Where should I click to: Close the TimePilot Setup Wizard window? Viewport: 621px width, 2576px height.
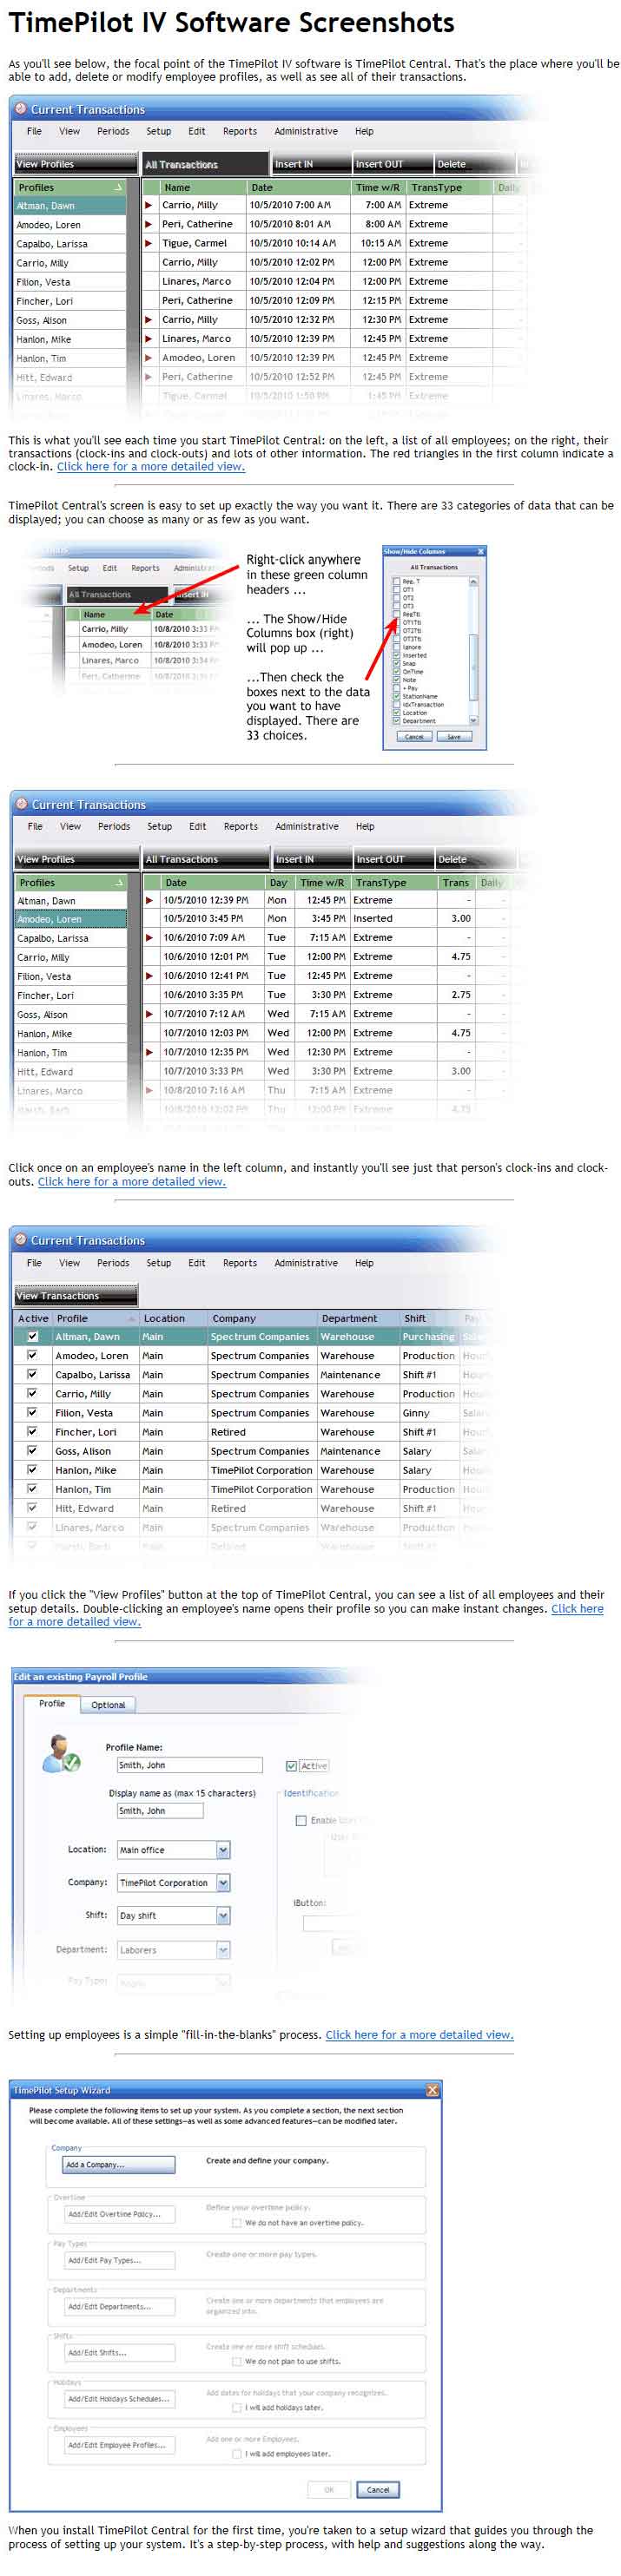(x=432, y=2090)
